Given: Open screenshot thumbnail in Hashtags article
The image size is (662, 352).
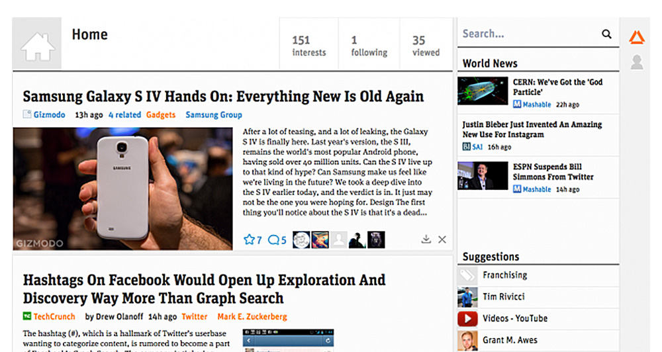Looking at the screenshot, I should click(x=289, y=340).
